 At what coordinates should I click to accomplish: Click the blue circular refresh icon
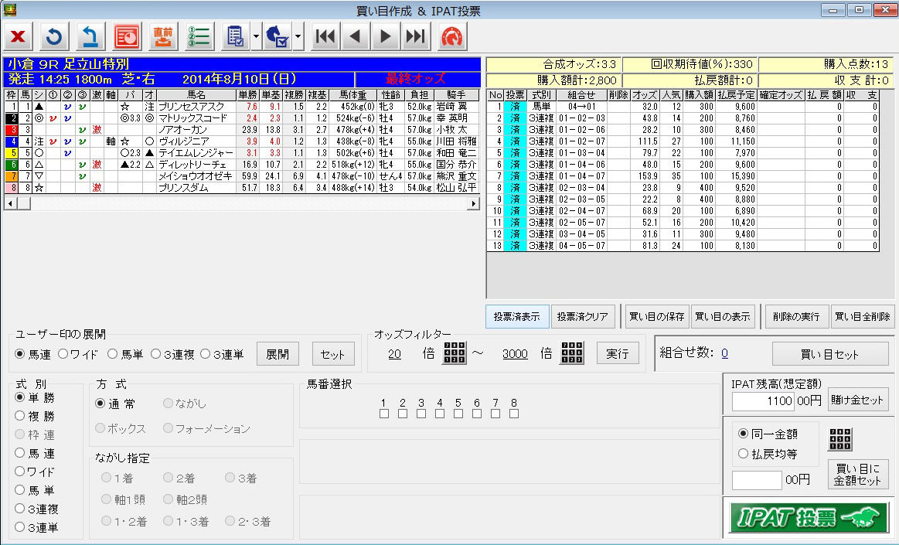pos(54,36)
